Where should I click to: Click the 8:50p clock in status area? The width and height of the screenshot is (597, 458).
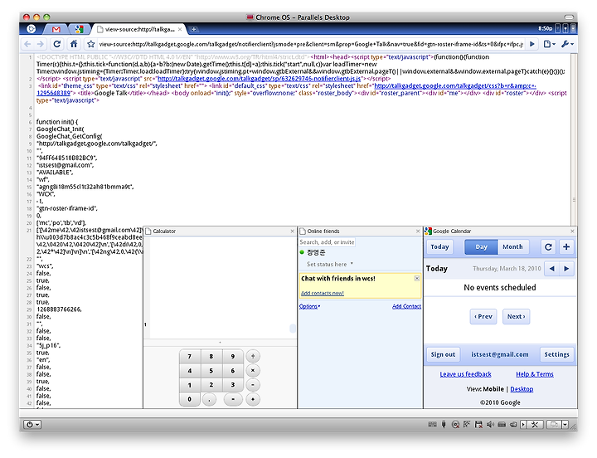pos(546,28)
